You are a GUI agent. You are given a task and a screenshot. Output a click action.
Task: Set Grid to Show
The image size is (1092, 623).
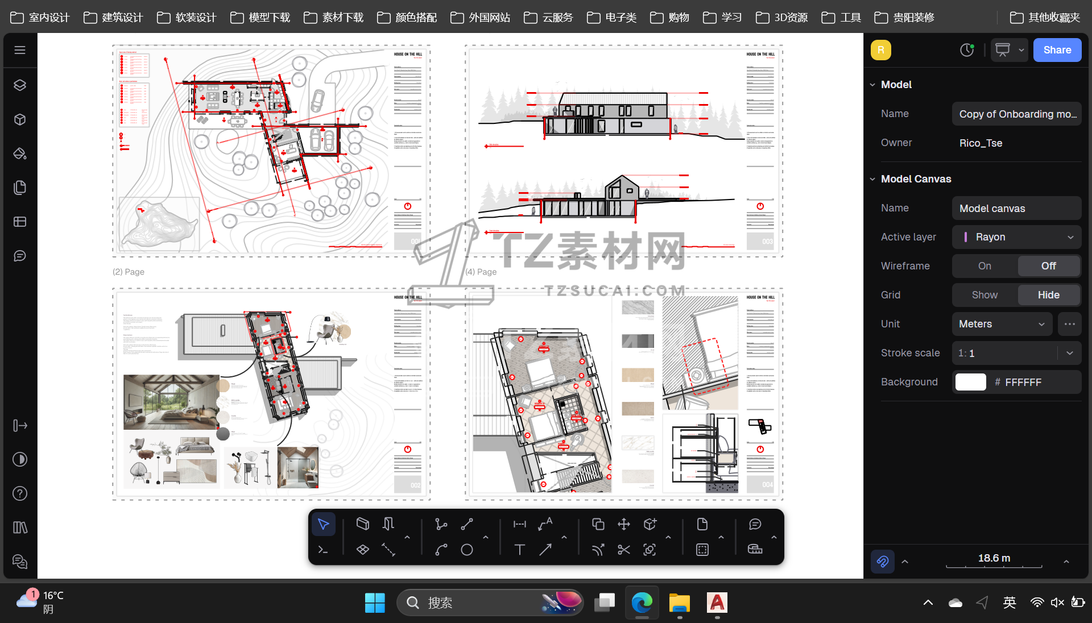point(985,295)
